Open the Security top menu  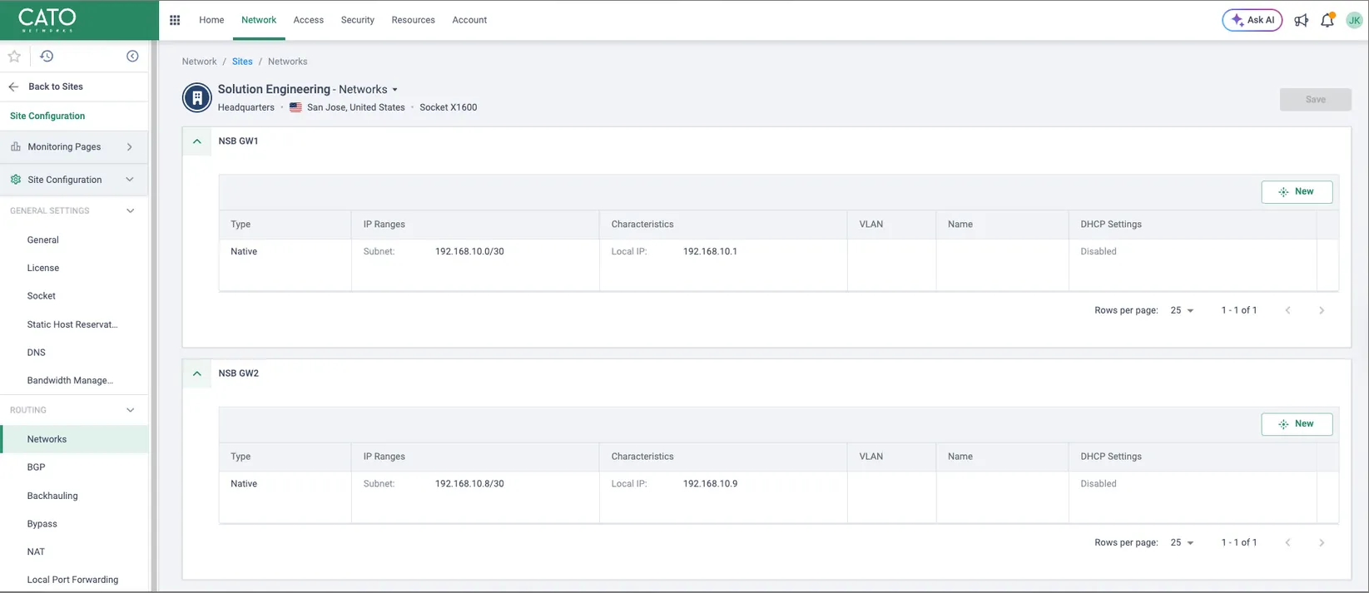[358, 20]
